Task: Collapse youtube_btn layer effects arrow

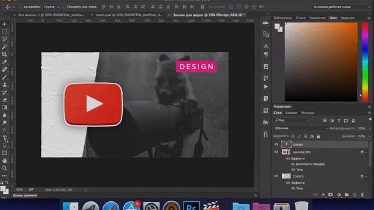Action: point(366,152)
